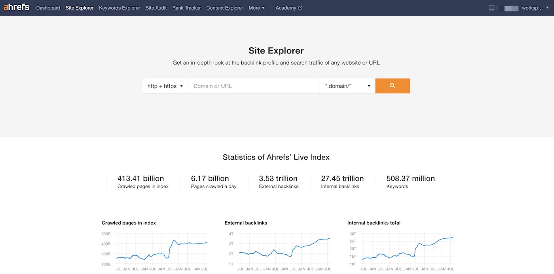Click Statistics of Ahrefs' Live Index heading

tap(276, 157)
